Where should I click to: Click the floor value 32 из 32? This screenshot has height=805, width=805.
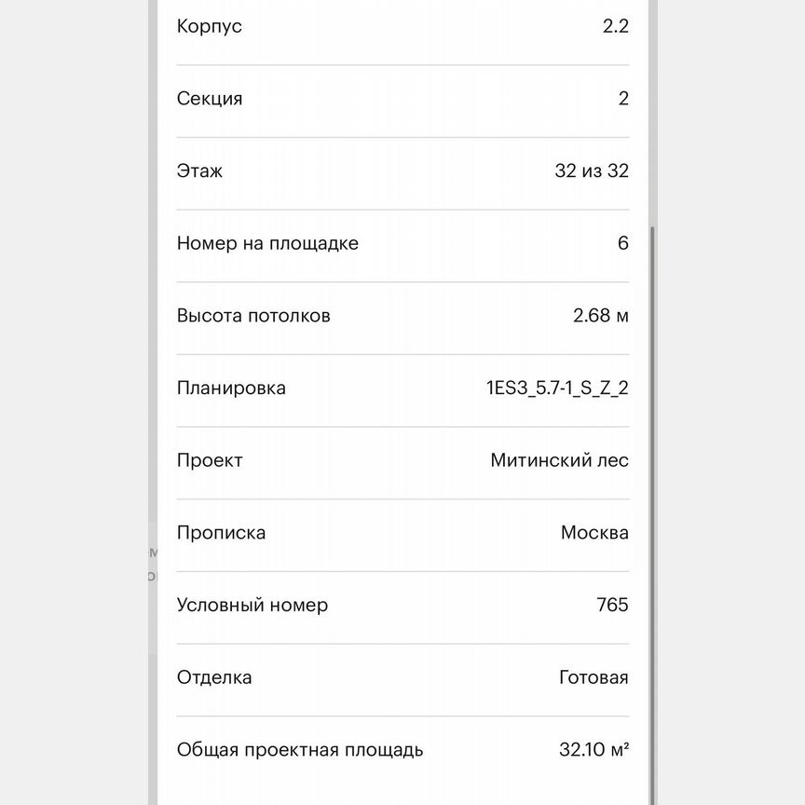[x=591, y=171]
